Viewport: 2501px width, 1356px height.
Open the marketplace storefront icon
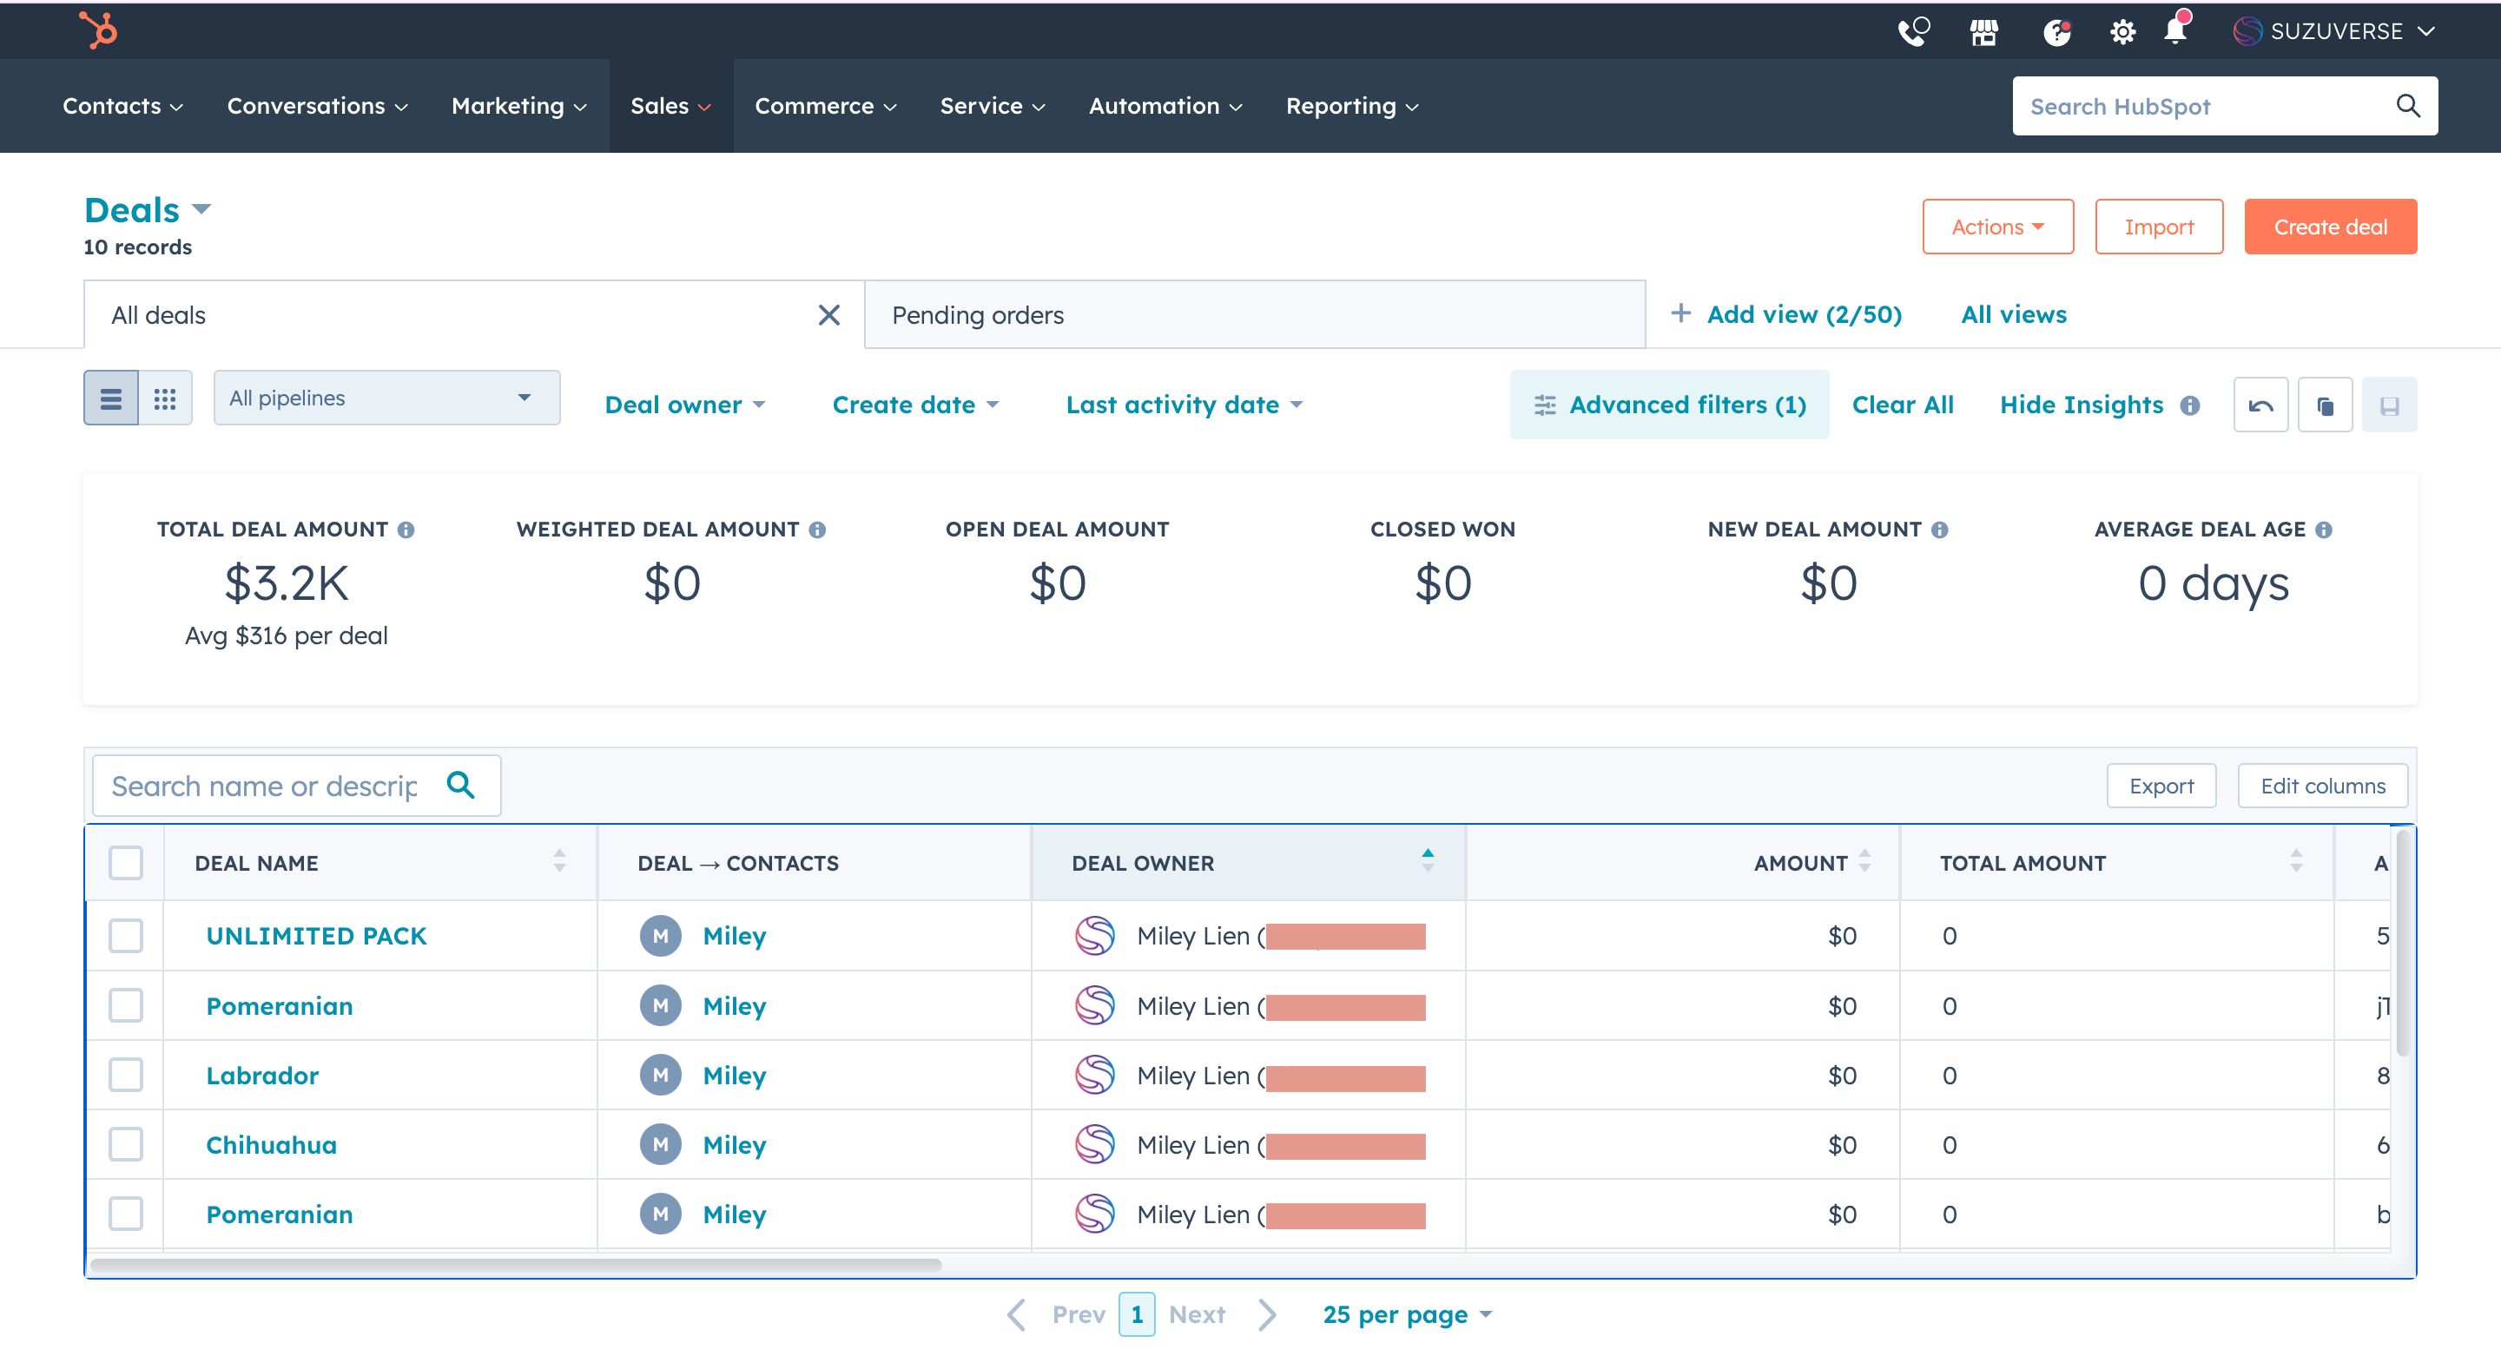(1983, 32)
